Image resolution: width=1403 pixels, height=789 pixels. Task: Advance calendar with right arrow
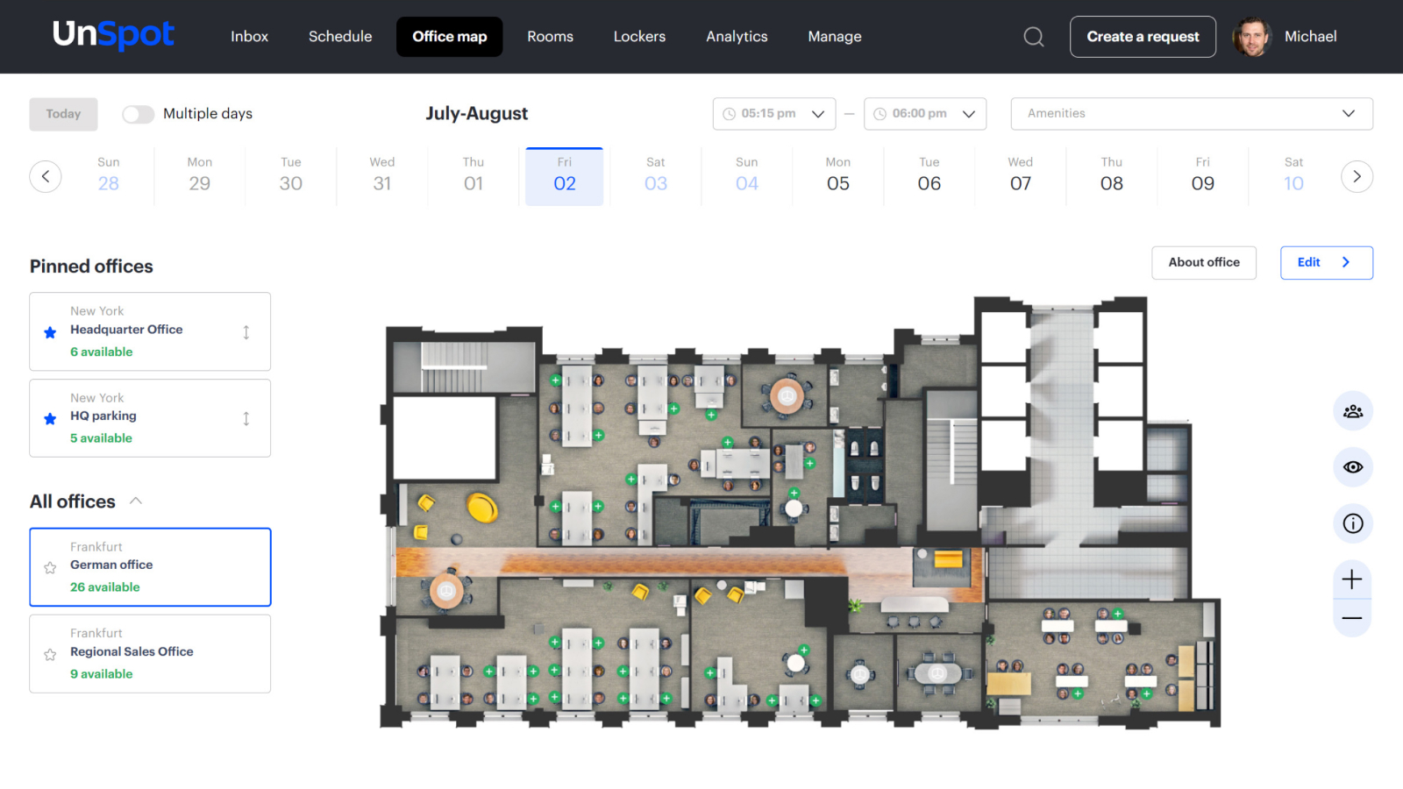(1357, 176)
